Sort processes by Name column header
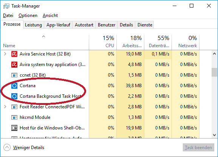Screen dimensions: 218x157 [x=45, y=42]
